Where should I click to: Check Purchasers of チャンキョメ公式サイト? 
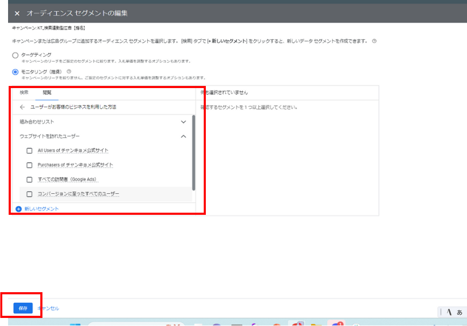click(30, 165)
